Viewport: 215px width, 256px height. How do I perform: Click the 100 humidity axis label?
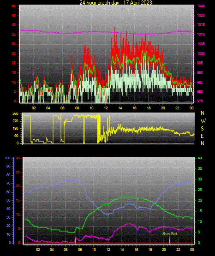pyautogui.click(x=8, y=158)
